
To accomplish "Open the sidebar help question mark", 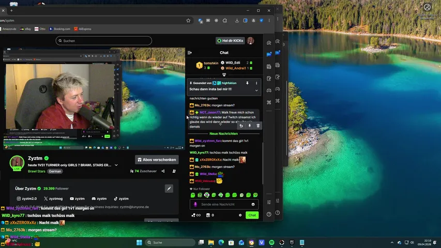I will [269, 214].
